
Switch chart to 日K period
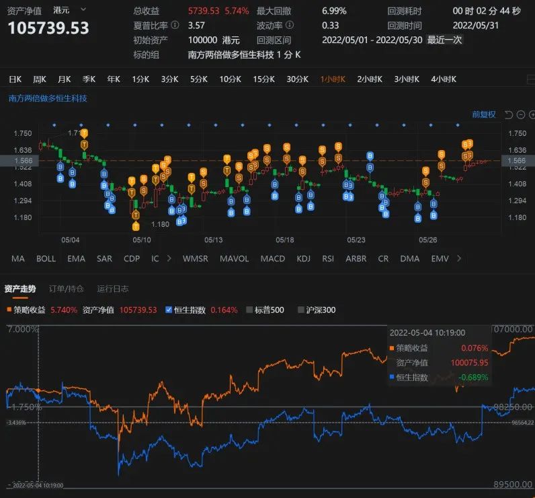tap(15, 79)
